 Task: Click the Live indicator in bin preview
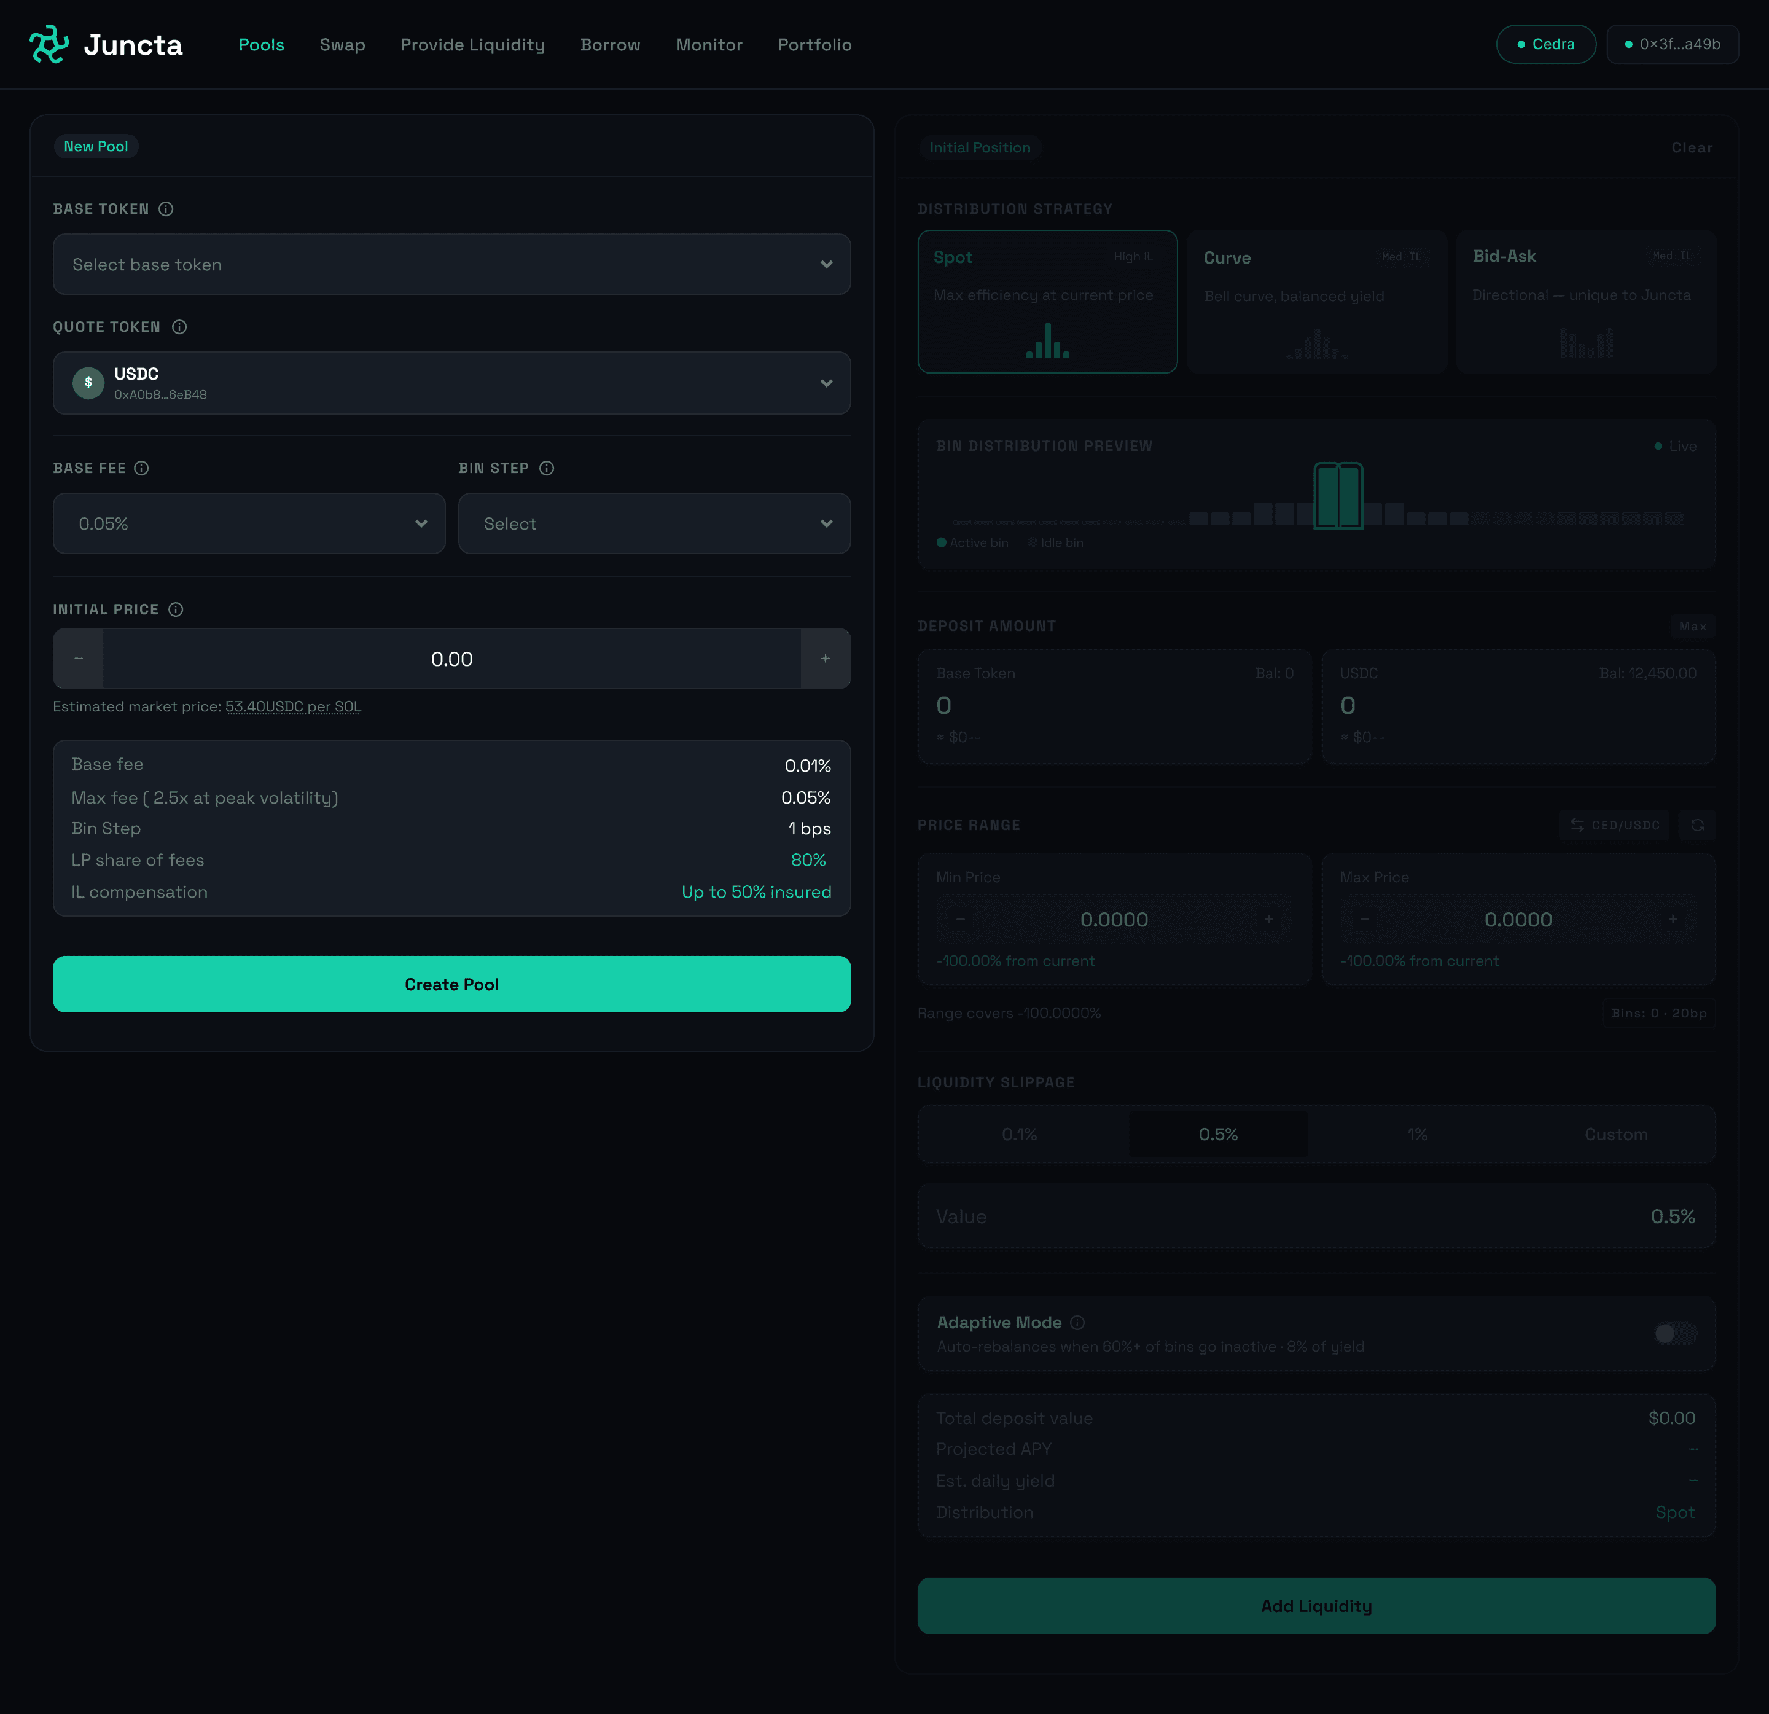click(x=1675, y=446)
